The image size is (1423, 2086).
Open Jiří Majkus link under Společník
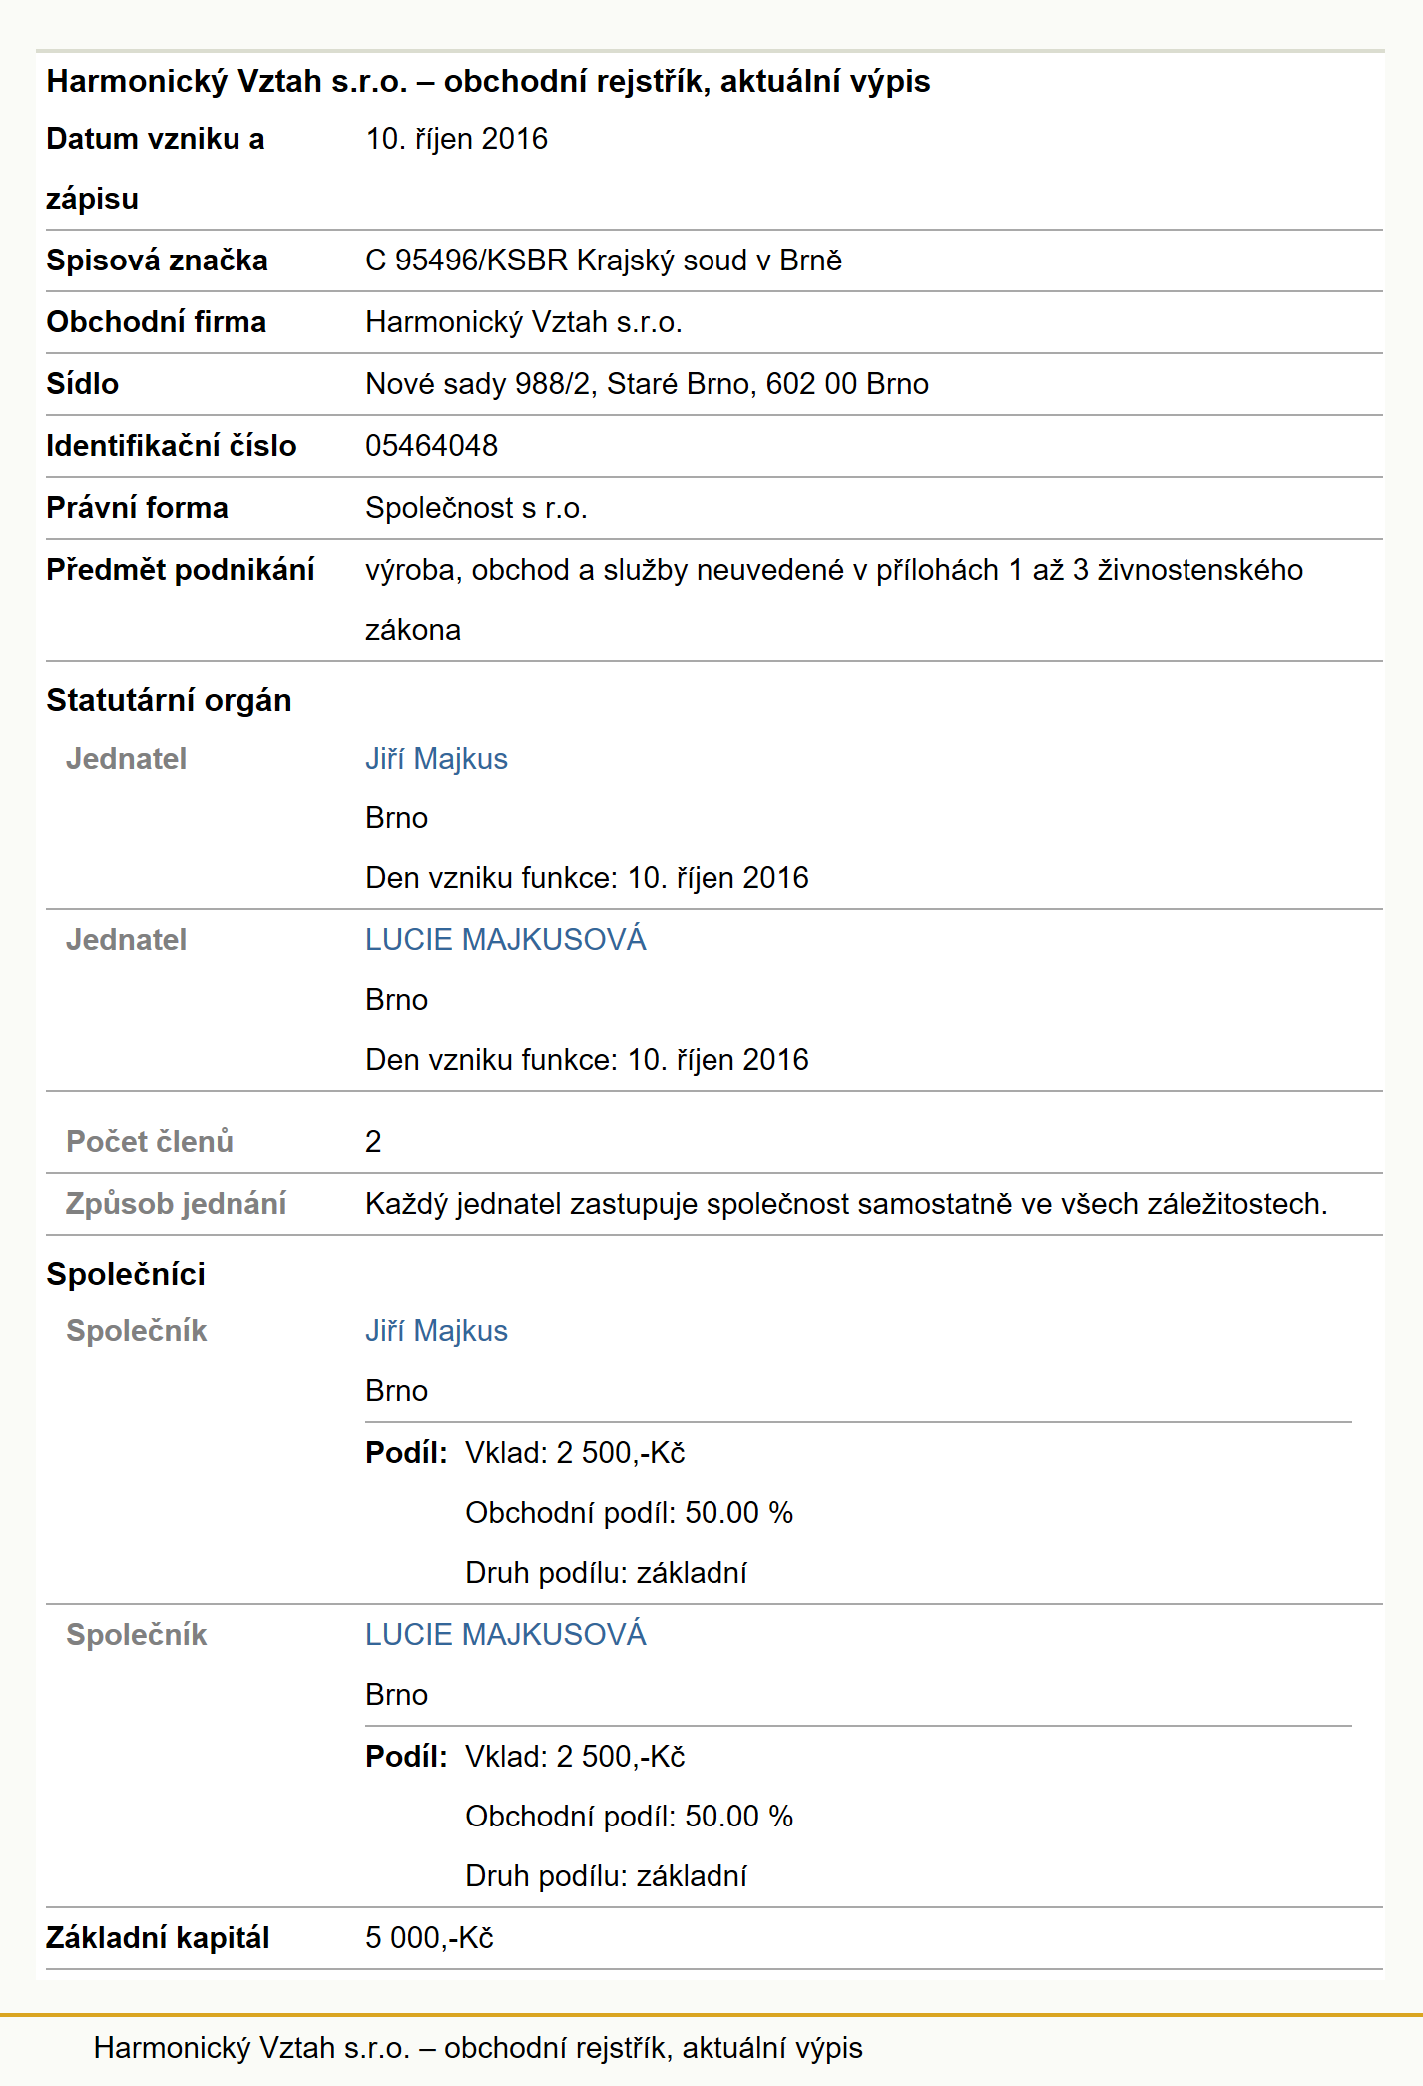tap(436, 1331)
